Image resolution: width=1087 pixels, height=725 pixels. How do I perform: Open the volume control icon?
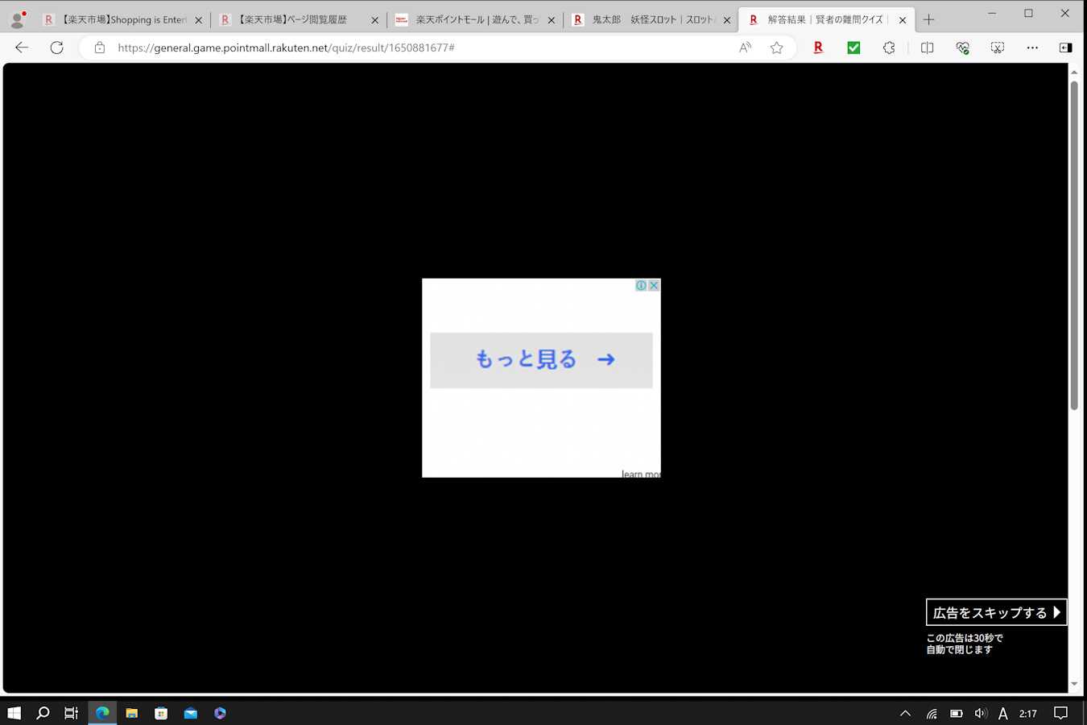[x=980, y=713]
